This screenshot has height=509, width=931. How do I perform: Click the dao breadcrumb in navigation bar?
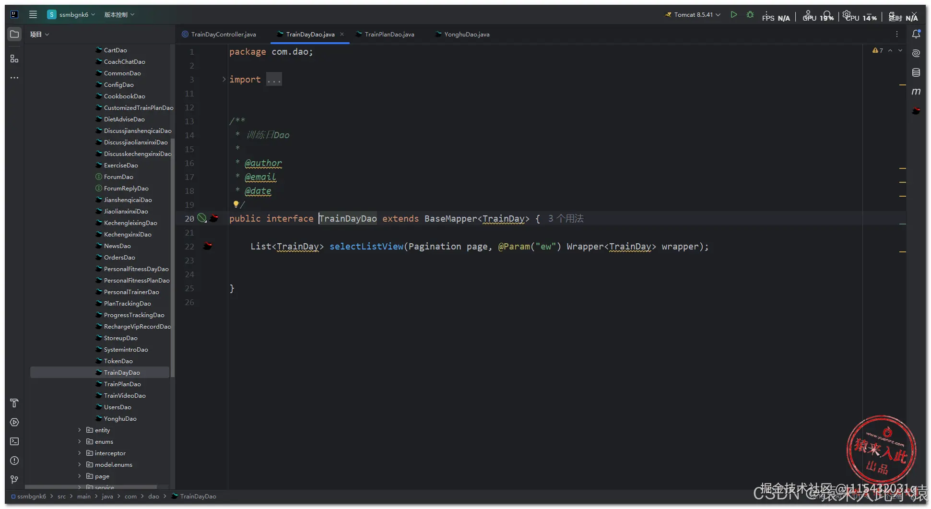tap(153, 497)
